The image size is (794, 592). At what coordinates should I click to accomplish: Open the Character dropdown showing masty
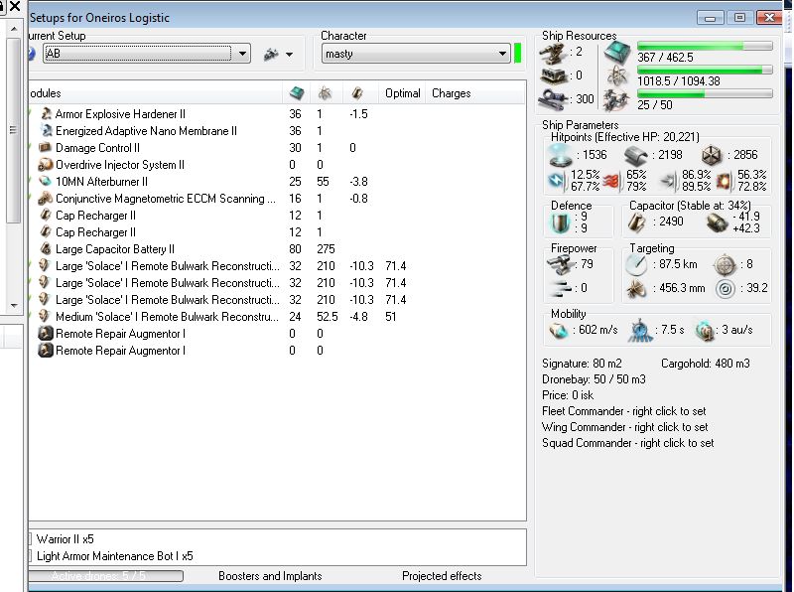[x=416, y=54]
